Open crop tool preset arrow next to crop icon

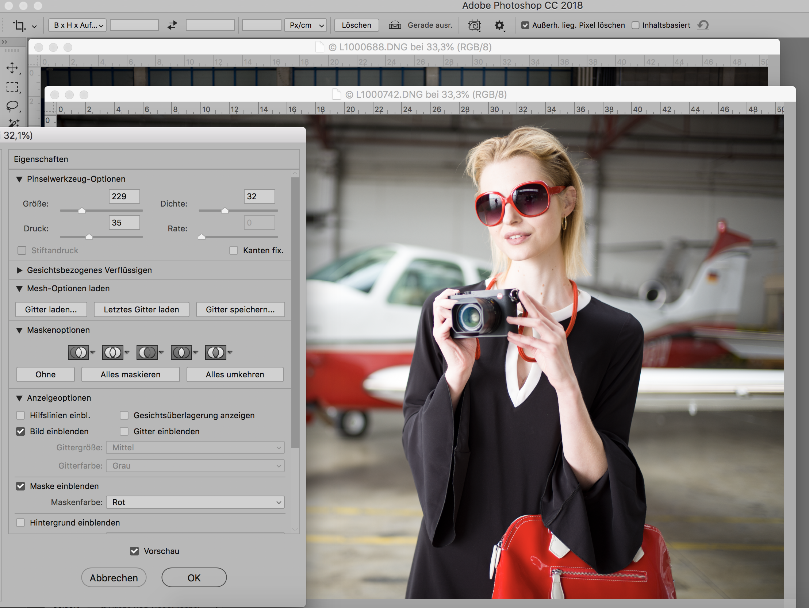(x=34, y=26)
